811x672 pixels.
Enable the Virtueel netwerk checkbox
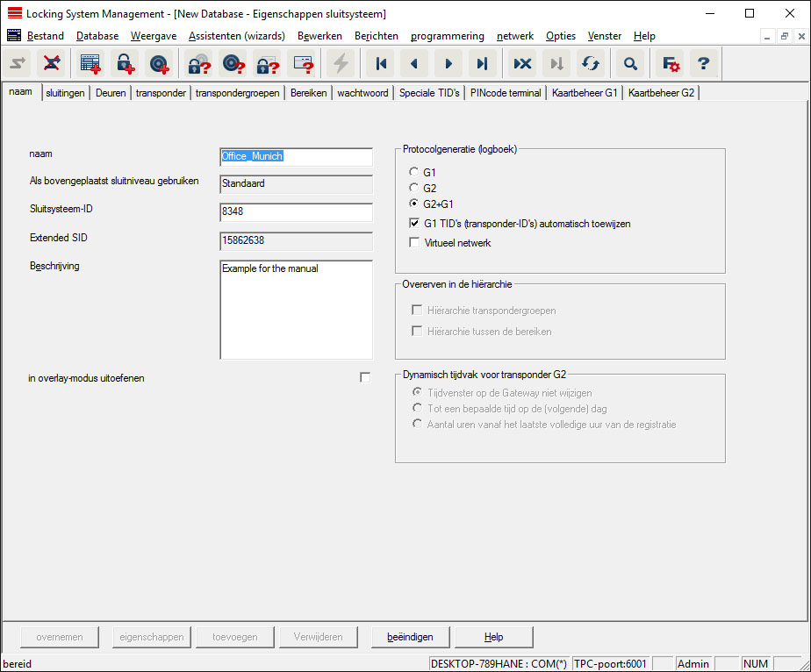click(415, 243)
